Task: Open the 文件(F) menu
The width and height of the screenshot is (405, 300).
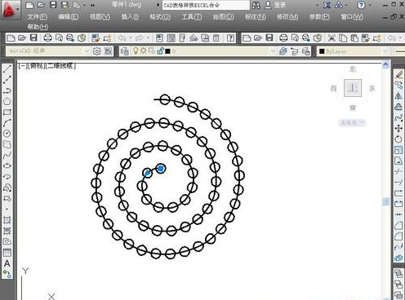Action: 37,17
